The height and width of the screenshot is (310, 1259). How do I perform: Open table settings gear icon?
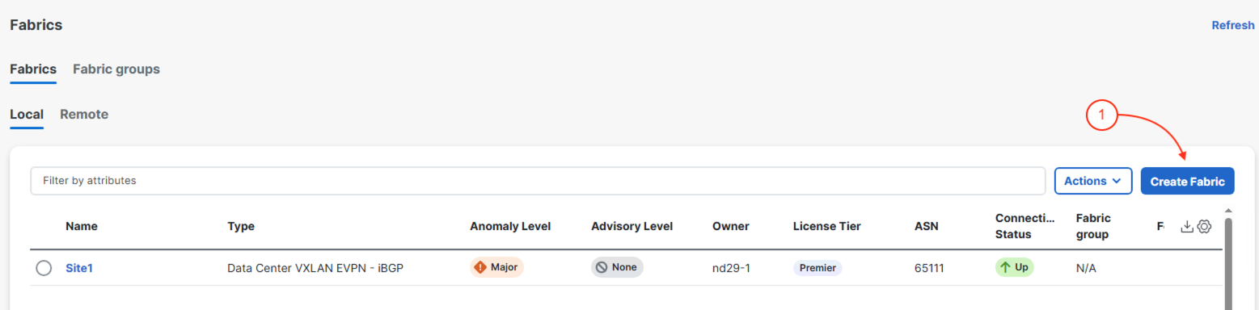pyautogui.click(x=1204, y=227)
